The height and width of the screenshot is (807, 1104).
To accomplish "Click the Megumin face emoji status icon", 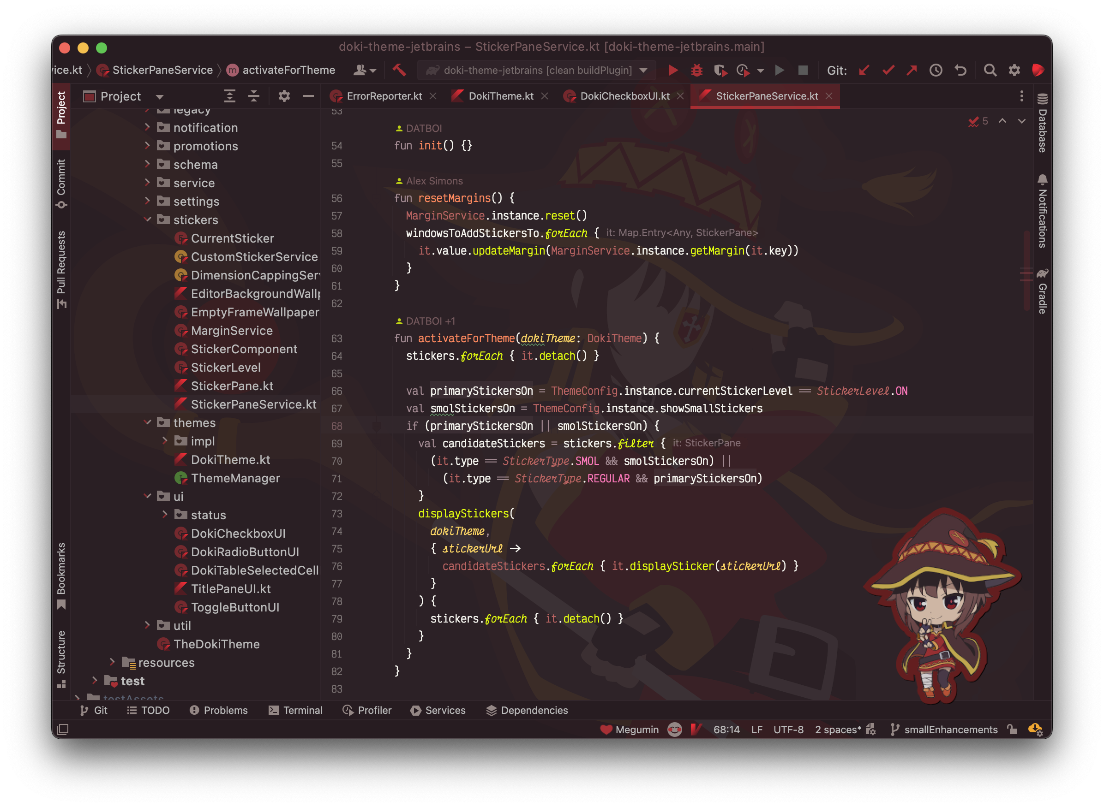I will [x=675, y=730].
